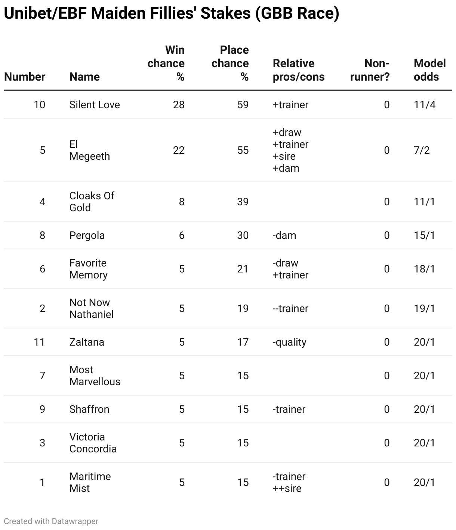Click the Unibet/EBF Maiden Fillies' Stakes title
Viewport: 456px width, 530px height.
click(172, 13)
